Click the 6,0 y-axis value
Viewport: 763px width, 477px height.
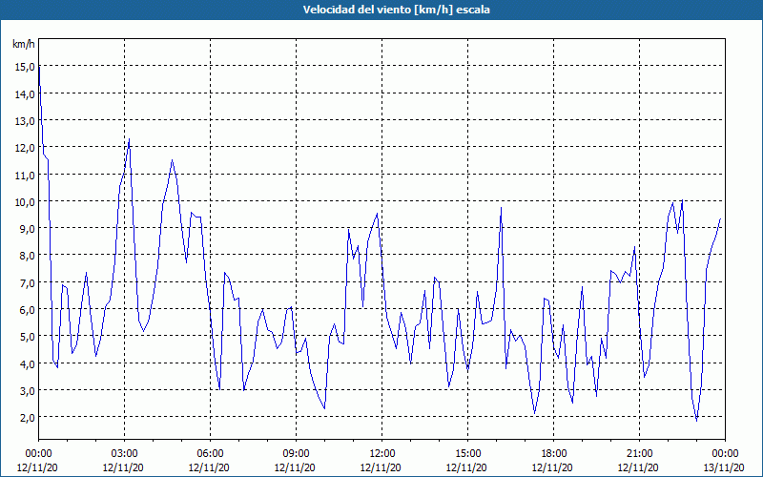(x=27, y=309)
